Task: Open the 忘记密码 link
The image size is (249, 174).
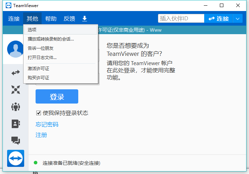Action: coord(47,124)
